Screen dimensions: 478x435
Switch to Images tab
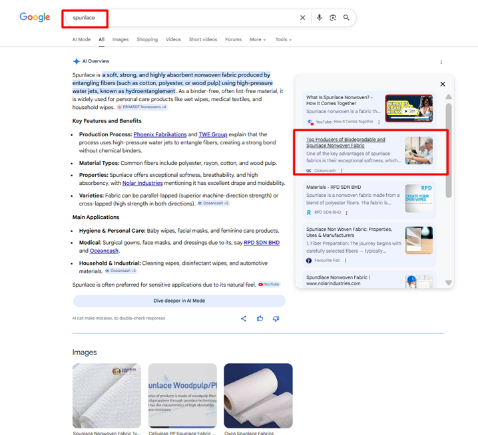120,40
